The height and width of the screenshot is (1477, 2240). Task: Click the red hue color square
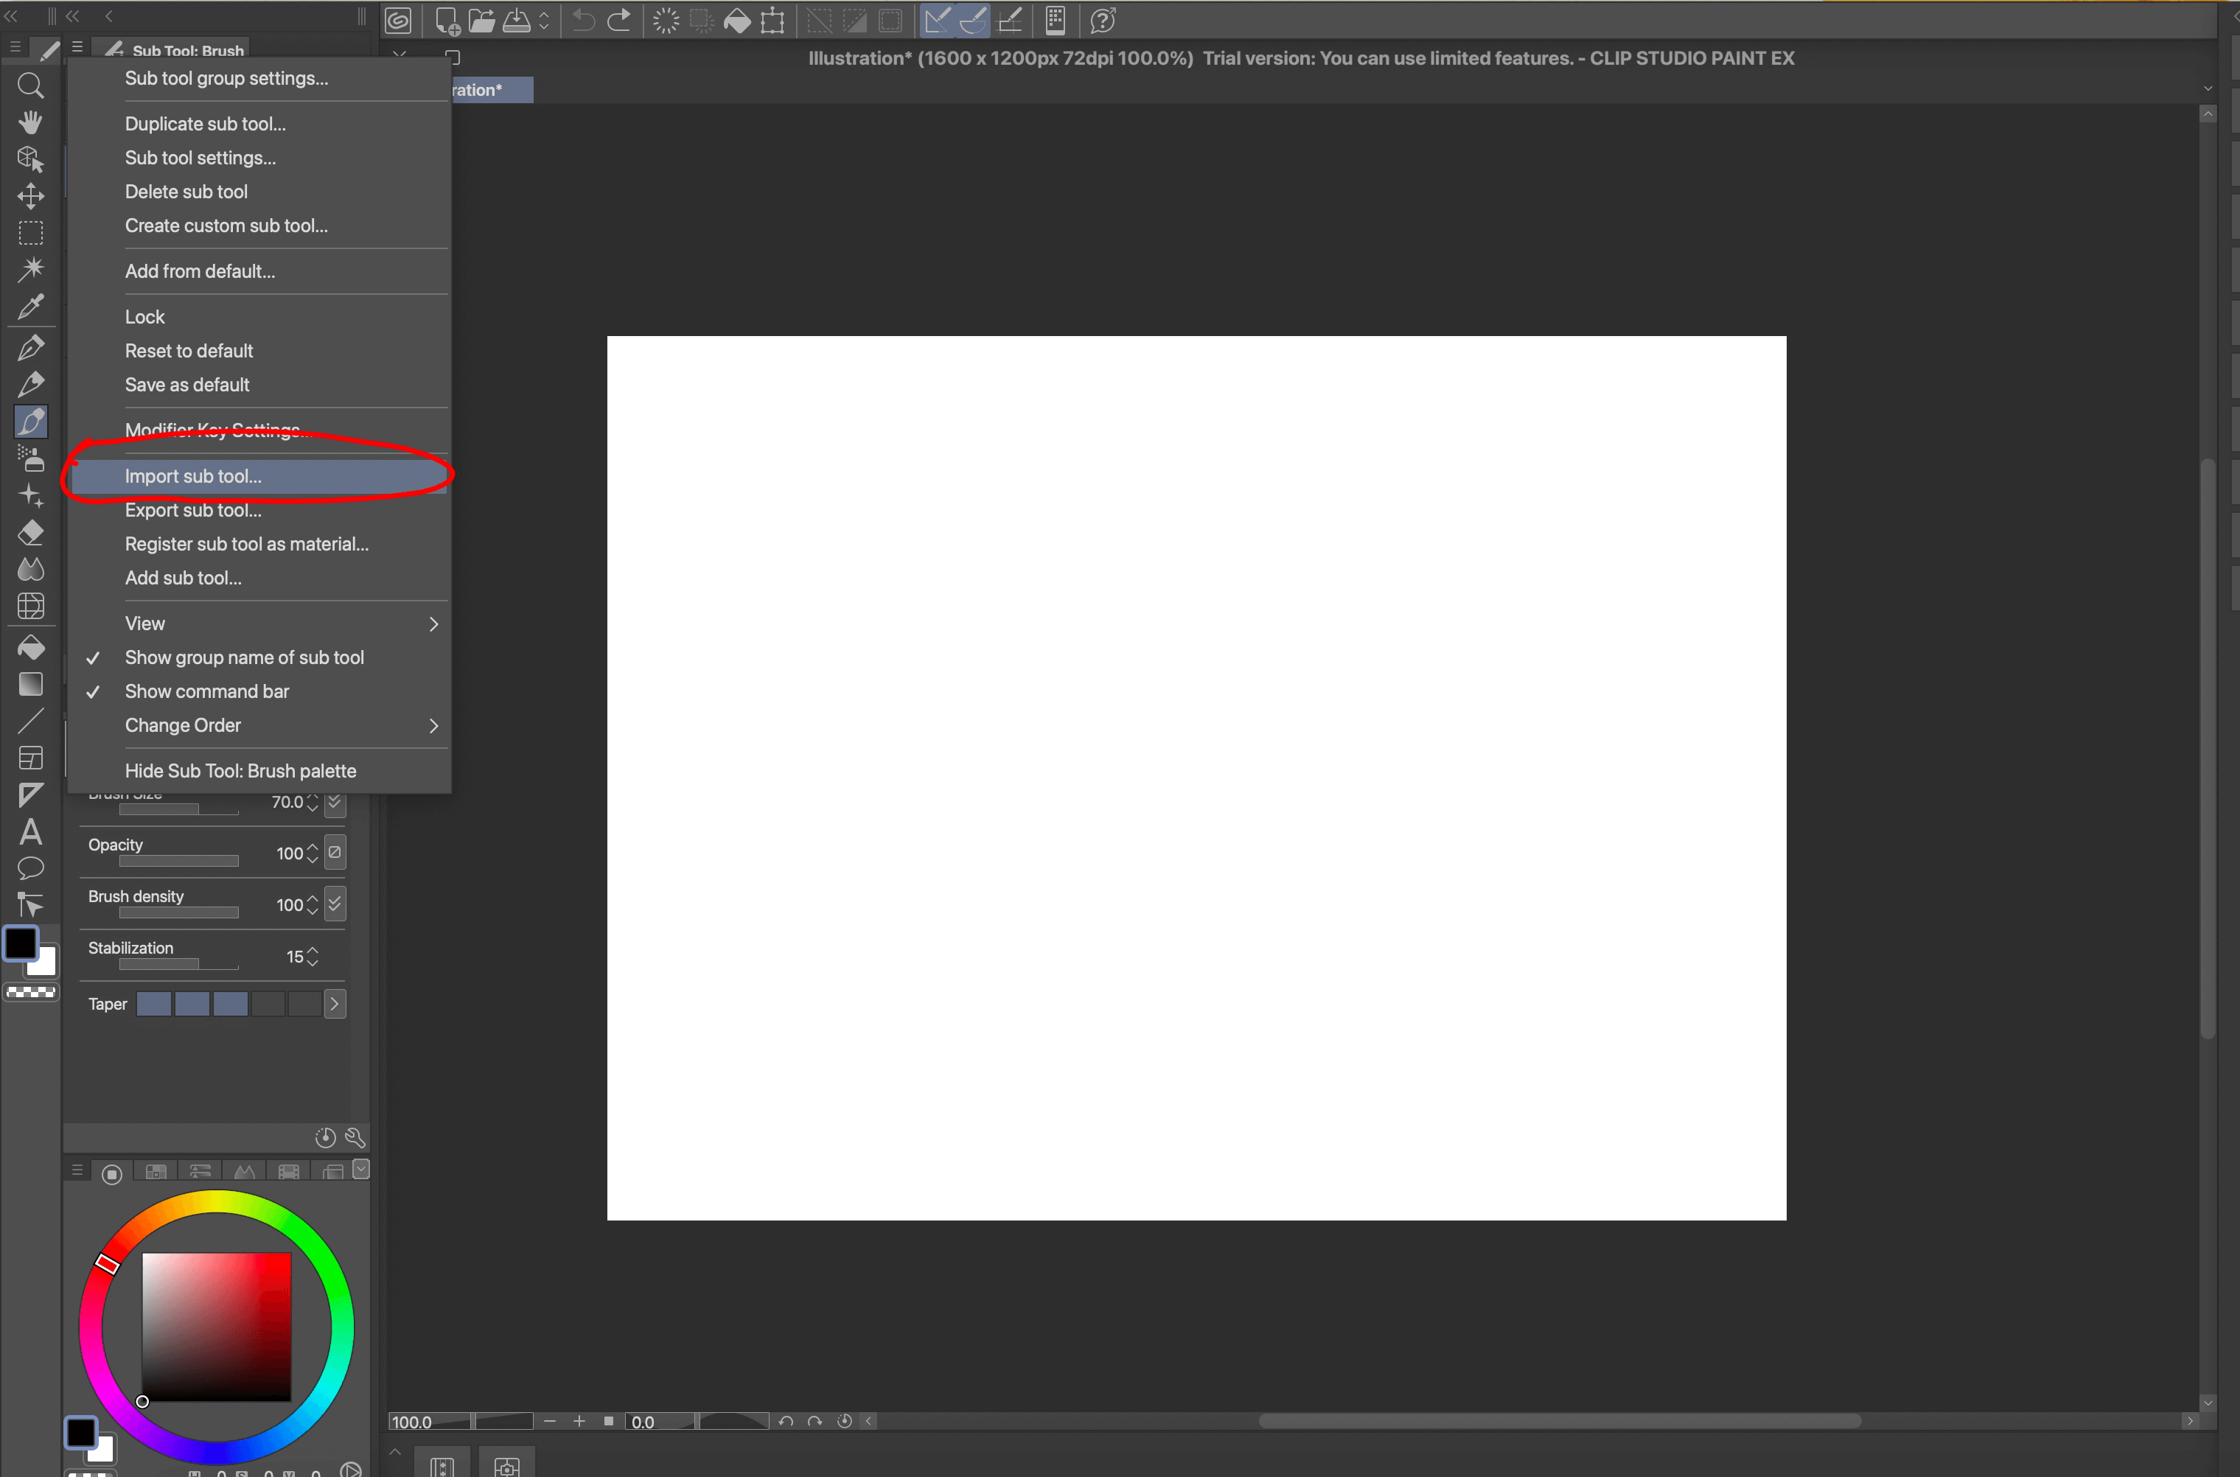point(216,1327)
